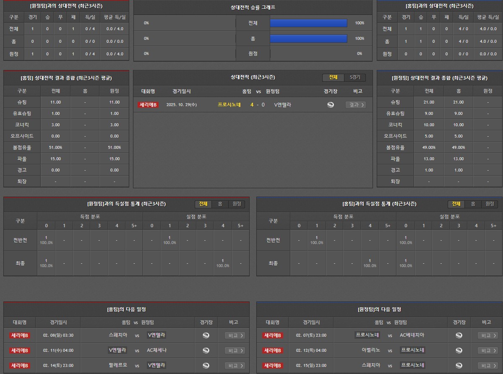Open stadium icon for 아벨리노 vs 프로시노네

[x=459, y=351]
